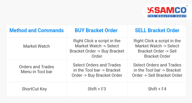This screenshot has height=103, width=192.
Task: Select the 'SELL Bracket Order' header
Action: [x=157, y=30]
